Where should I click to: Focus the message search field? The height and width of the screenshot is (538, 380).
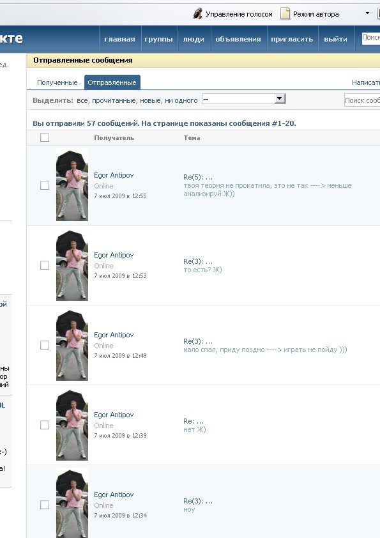pos(362,100)
